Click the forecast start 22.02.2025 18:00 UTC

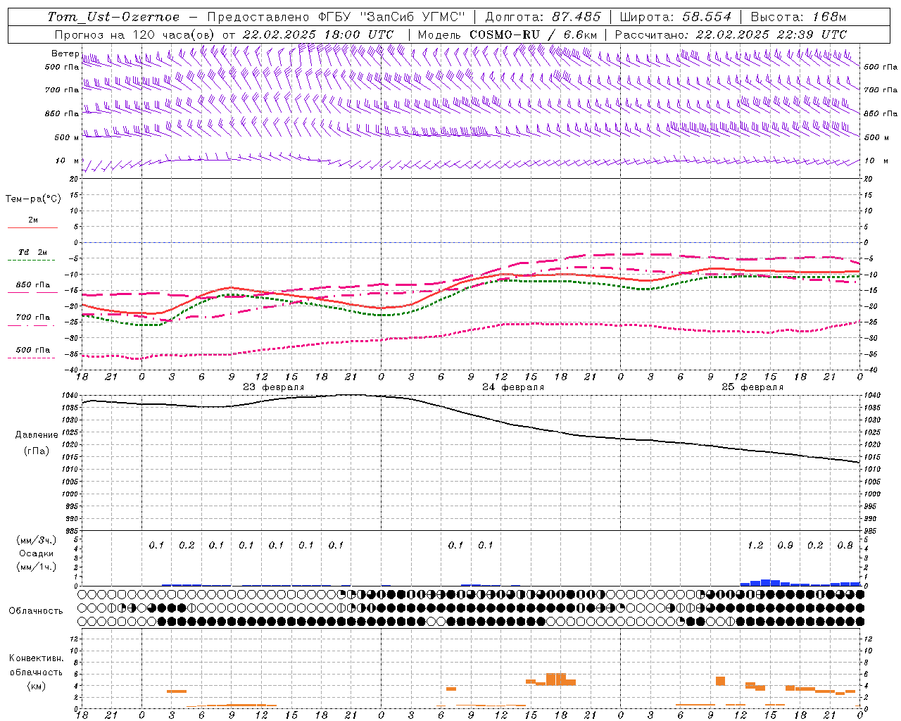(x=317, y=35)
